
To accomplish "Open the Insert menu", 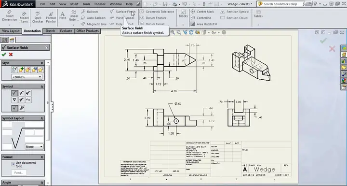I will pos(74,4).
